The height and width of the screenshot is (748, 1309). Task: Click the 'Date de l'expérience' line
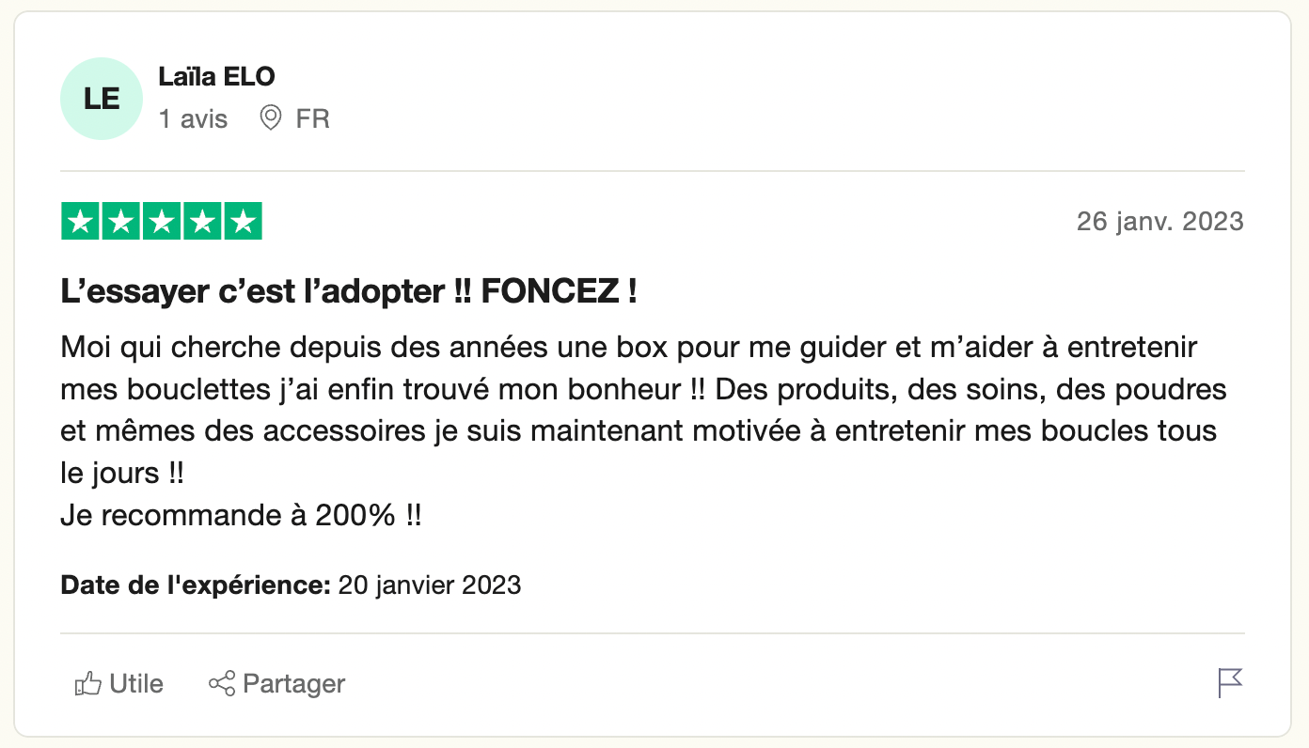point(291,584)
